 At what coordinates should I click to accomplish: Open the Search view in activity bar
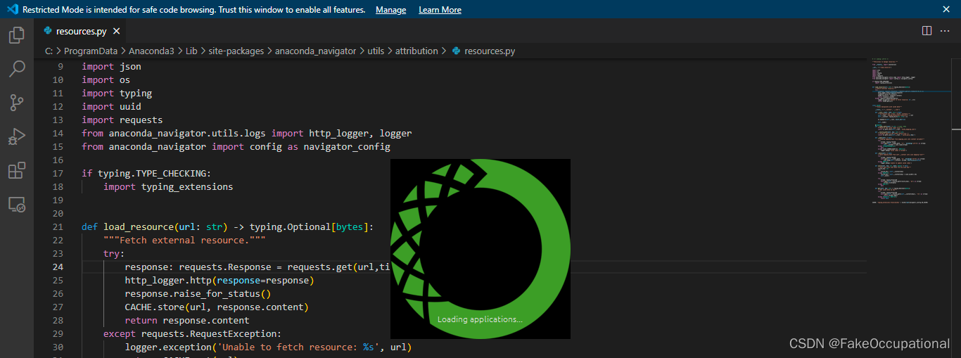[17, 69]
